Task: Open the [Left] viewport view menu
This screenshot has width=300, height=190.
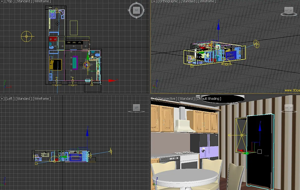Action: (10, 98)
